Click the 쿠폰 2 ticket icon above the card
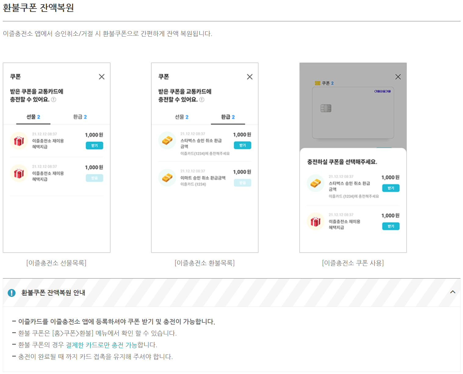 coord(317,83)
